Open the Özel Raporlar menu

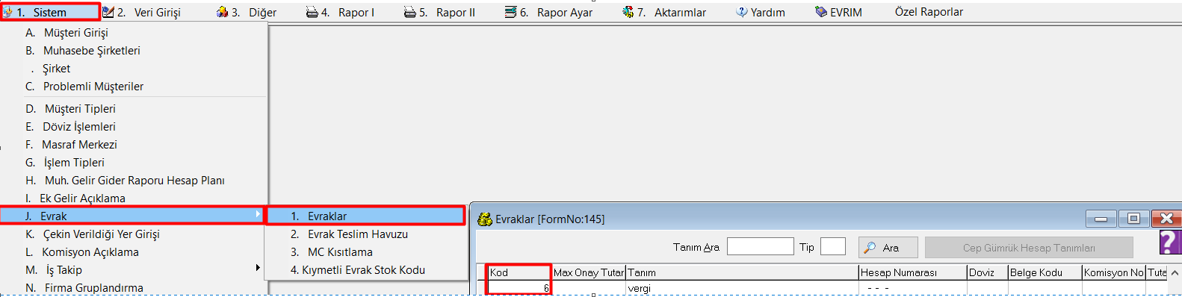click(929, 12)
